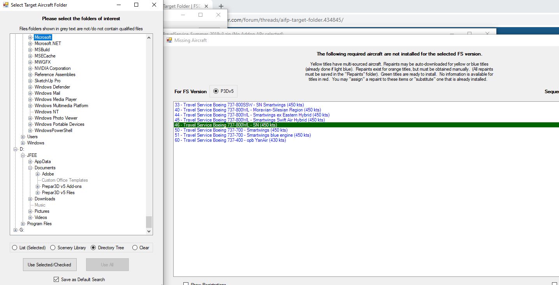This screenshot has height=285, width=559.
Task: Expand the G: drive node
Action: (16, 230)
